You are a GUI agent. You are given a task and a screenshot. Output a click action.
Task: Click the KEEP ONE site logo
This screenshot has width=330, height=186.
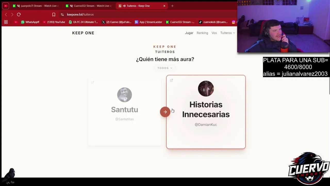coord(83,33)
